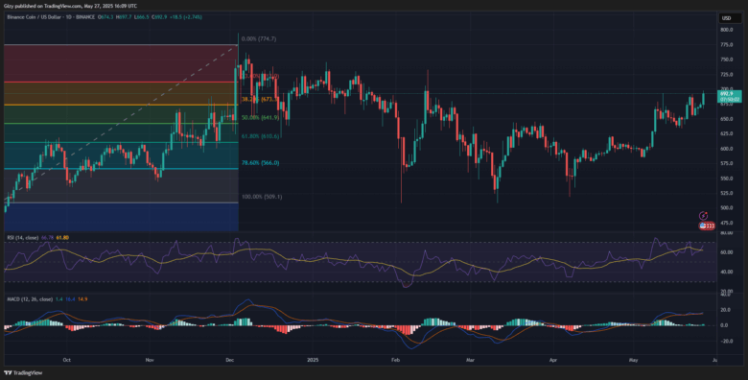The width and height of the screenshot is (748, 380).
Task: Click the MACD (12, 26, close) indicator label
Action: point(29,298)
